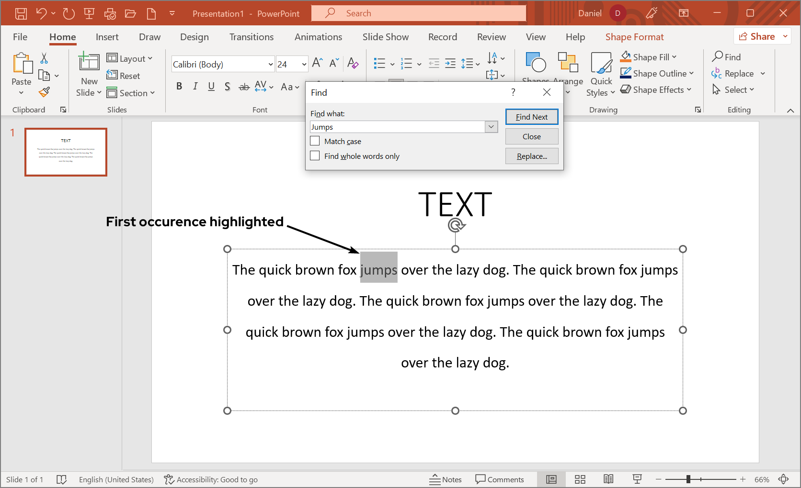Expand the Shape Fill dropdown
Image resolution: width=801 pixels, height=488 pixels.
pyautogui.click(x=675, y=57)
